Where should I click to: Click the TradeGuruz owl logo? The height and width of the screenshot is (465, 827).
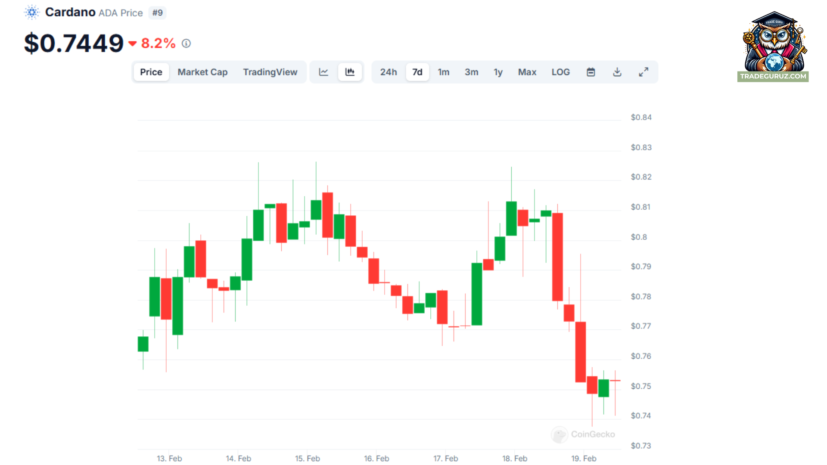point(774,42)
